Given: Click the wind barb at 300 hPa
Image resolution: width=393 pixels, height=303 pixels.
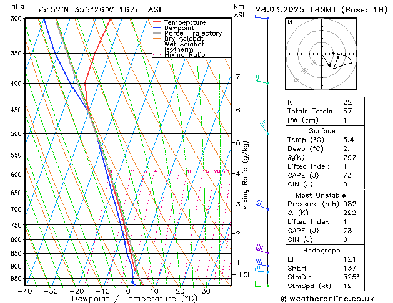Looking at the screenshot, I should 262,16.
